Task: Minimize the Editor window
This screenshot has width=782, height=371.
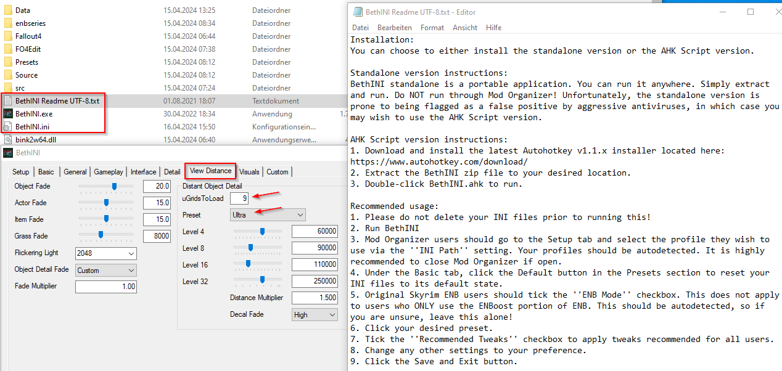Action: (x=722, y=12)
